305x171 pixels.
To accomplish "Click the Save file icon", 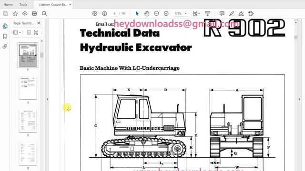I will 5,14.
